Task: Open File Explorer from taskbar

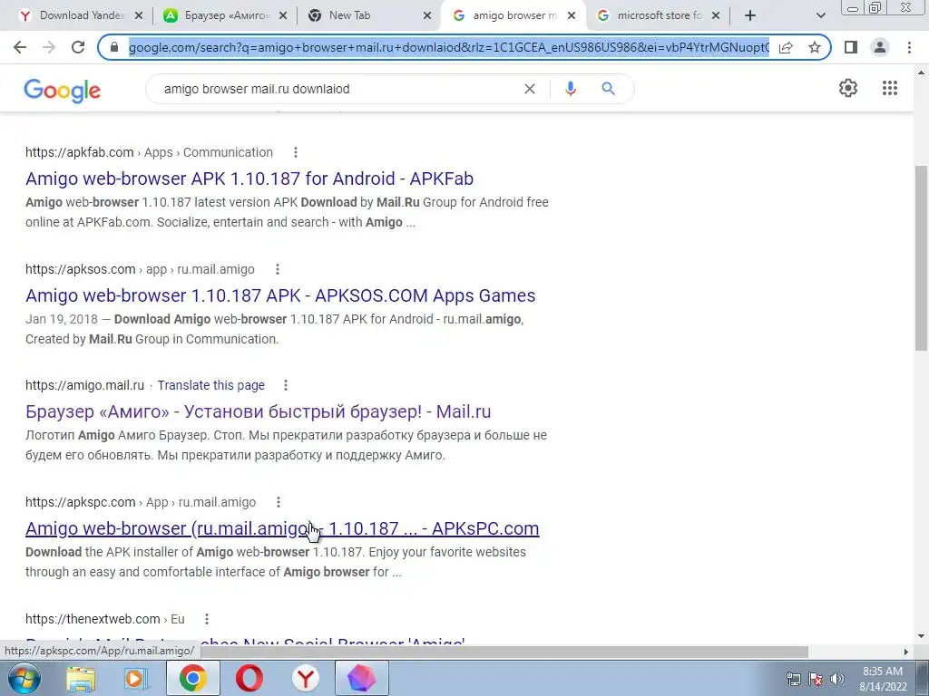Action: [81, 678]
